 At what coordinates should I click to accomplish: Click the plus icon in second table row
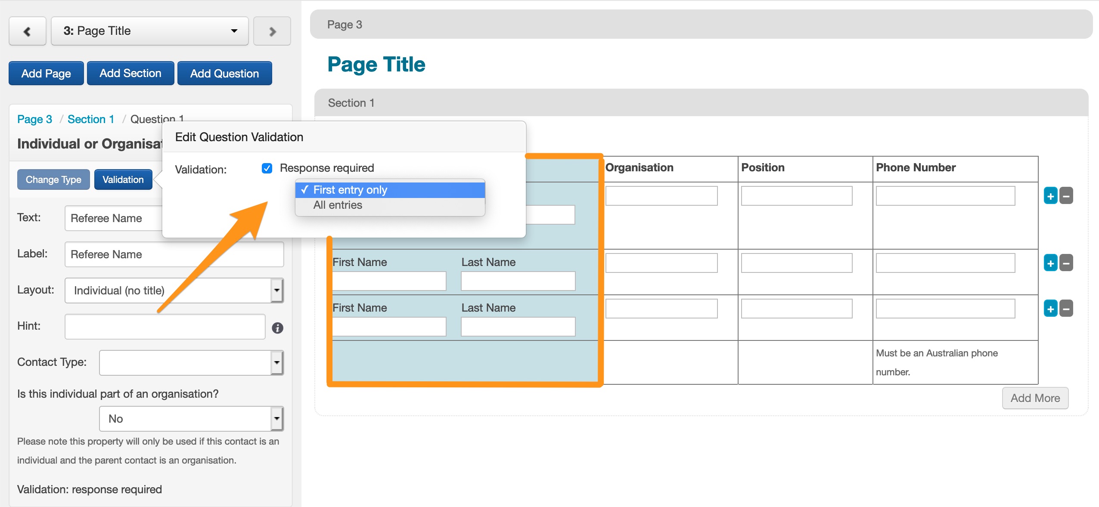(x=1050, y=263)
